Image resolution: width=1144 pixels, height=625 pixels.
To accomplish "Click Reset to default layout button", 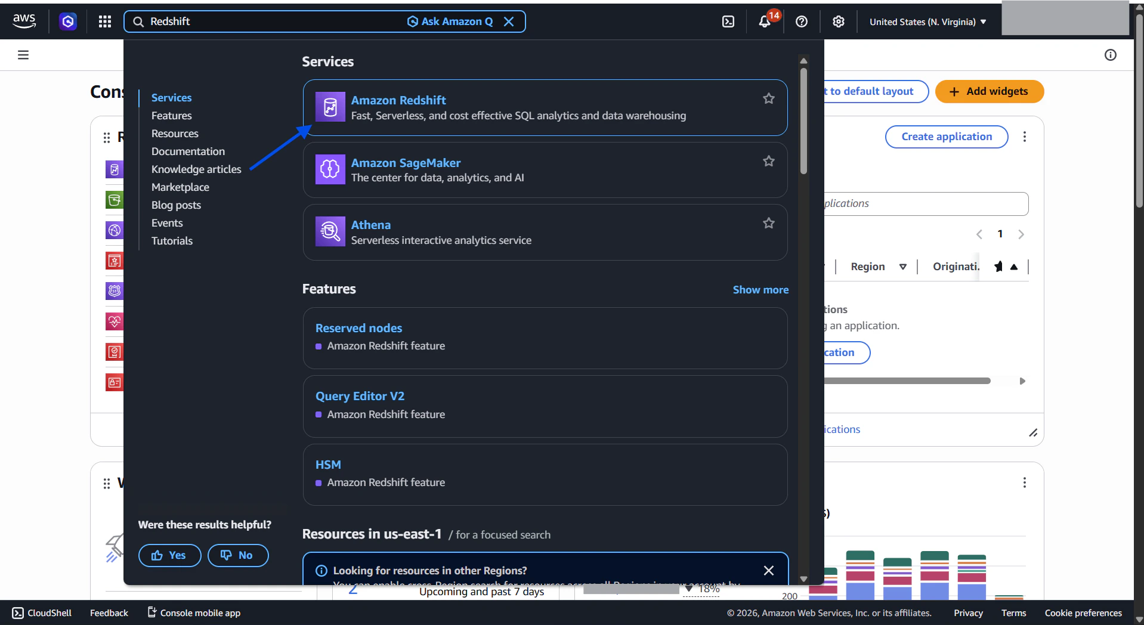I will click(x=876, y=91).
